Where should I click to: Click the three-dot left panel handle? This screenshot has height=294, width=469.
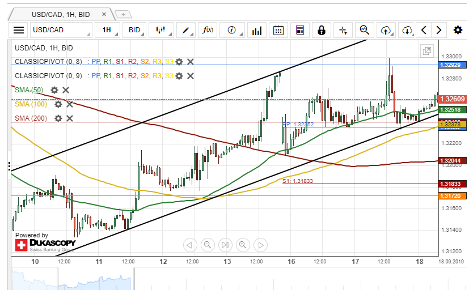(10, 166)
